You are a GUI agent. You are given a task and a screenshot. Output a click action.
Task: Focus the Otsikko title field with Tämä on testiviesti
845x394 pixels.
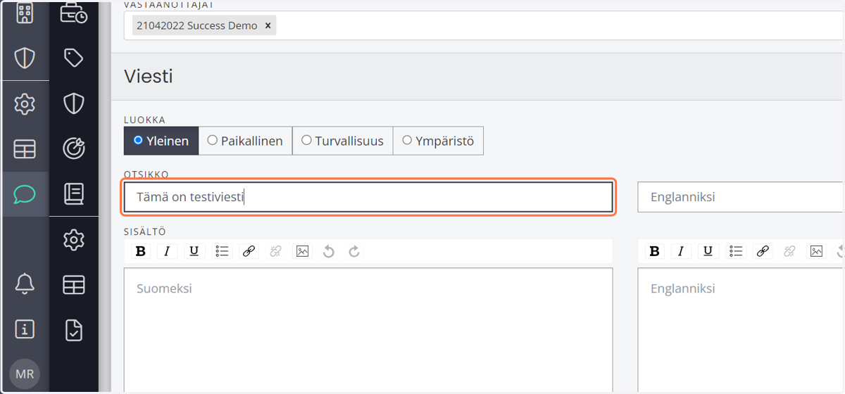[x=368, y=197]
